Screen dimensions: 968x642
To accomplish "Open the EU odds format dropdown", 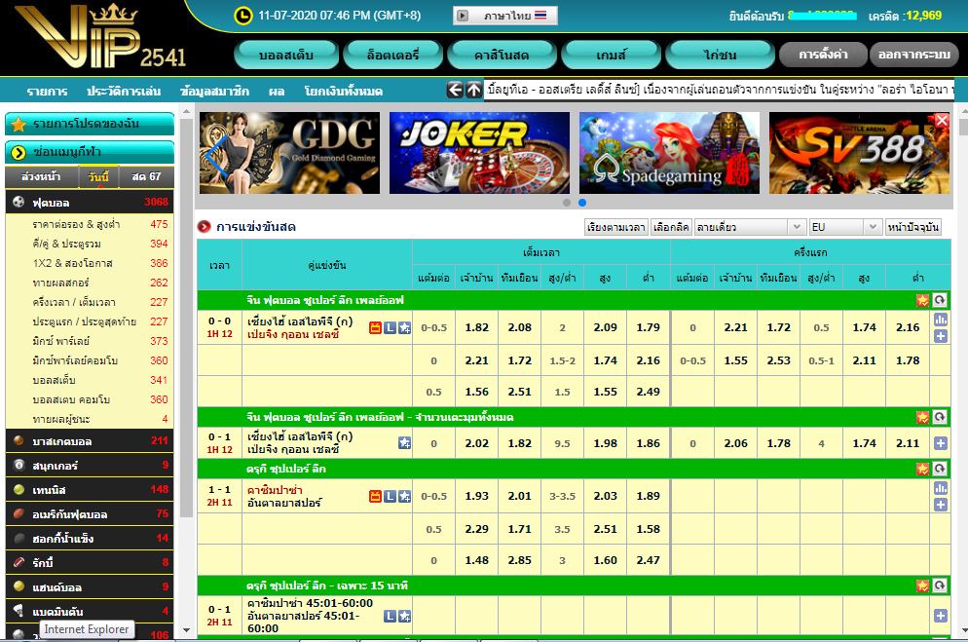I will click(845, 227).
